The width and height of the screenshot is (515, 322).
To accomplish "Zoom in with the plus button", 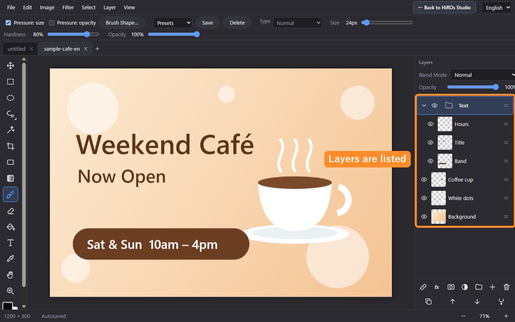I will [506, 316].
